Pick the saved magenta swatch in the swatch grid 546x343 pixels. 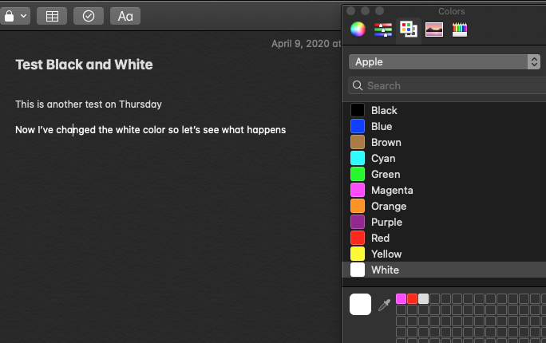402,299
